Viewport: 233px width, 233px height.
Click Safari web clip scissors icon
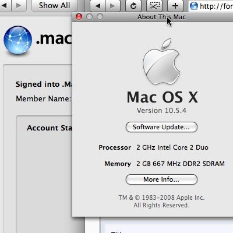click(x=154, y=6)
